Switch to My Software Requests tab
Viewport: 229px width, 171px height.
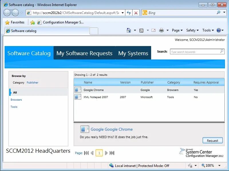click(84, 53)
